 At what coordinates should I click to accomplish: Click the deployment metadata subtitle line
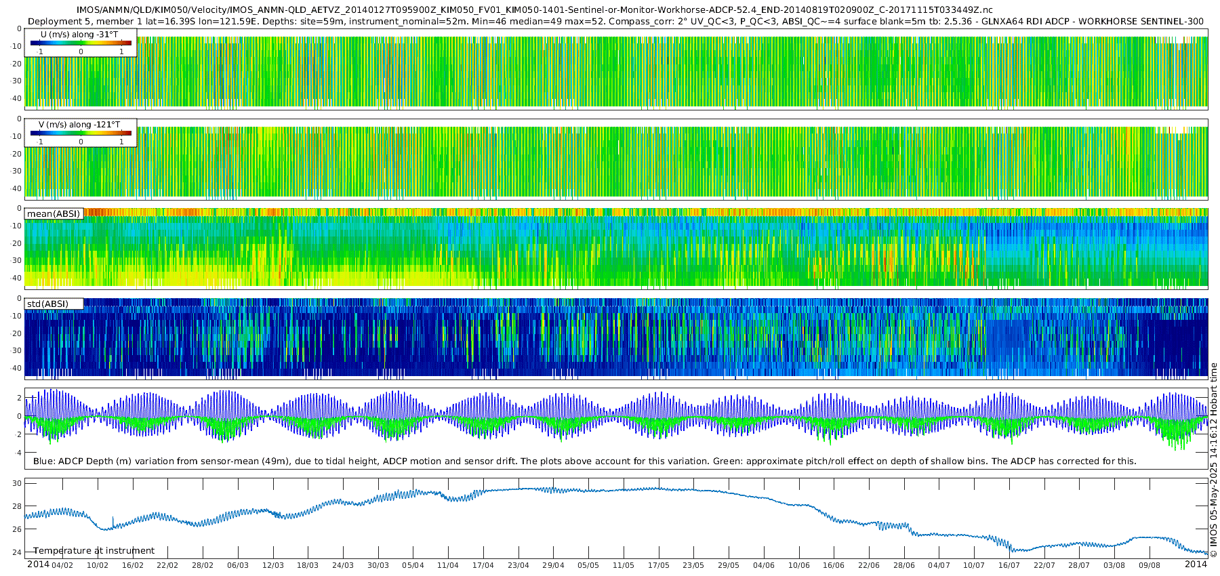click(615, 21)
